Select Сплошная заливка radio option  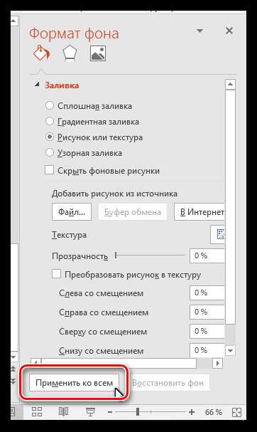tap(50, 105)
